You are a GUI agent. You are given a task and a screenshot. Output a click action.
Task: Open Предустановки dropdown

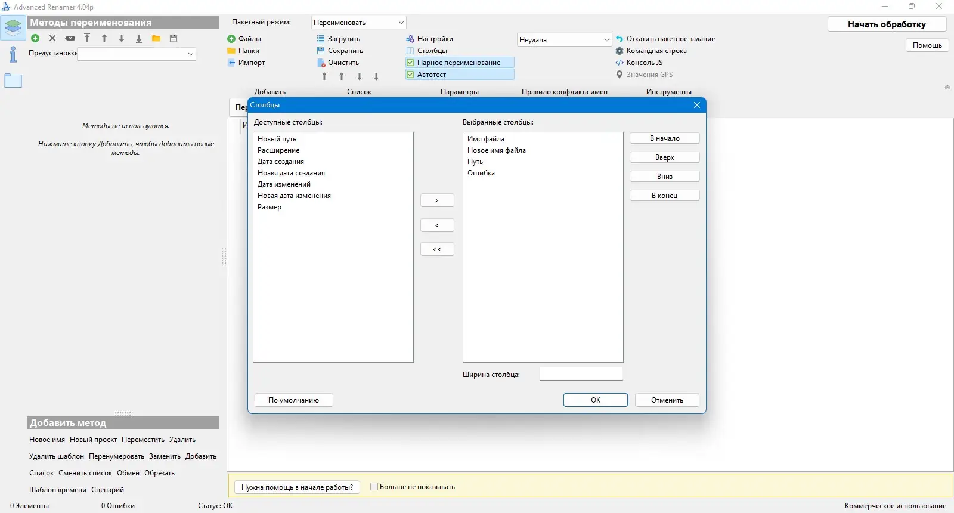point(137,54)
